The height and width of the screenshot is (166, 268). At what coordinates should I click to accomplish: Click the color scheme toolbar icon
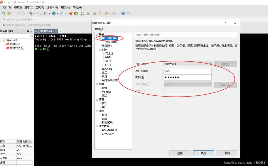46,13
